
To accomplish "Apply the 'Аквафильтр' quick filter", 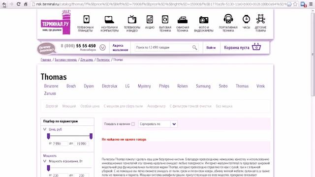I will [x=157, y=106].
